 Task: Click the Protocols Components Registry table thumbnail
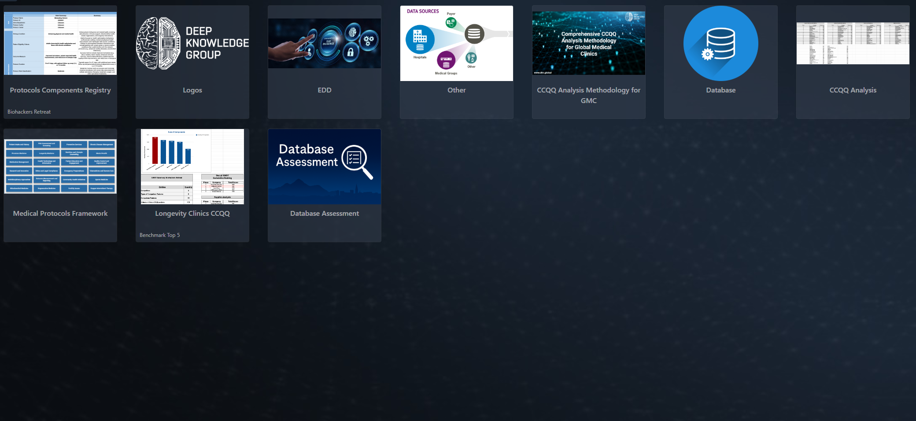click(x=60, y=43)
